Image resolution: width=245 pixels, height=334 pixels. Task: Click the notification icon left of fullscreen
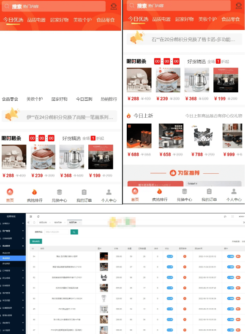pos(225,216)
